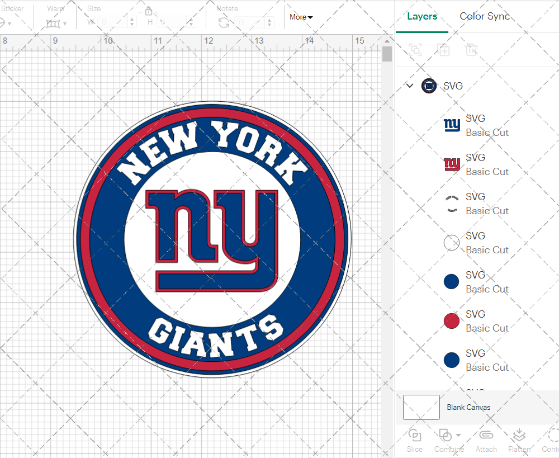The height and width of the screenshot is (458, 559).
Task: Switch to the Color Sync tab
Action: pyautogui.click(x=485, y=16)
